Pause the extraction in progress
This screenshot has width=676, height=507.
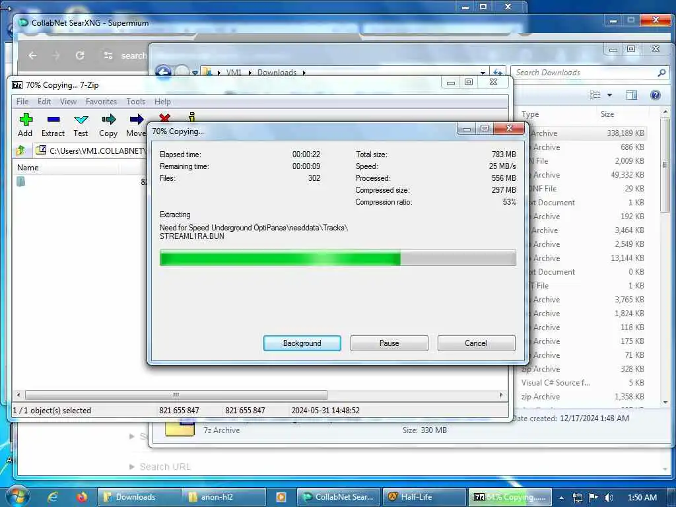[x=389, y=343]
